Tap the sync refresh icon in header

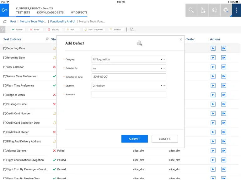(x=226, y=10)
